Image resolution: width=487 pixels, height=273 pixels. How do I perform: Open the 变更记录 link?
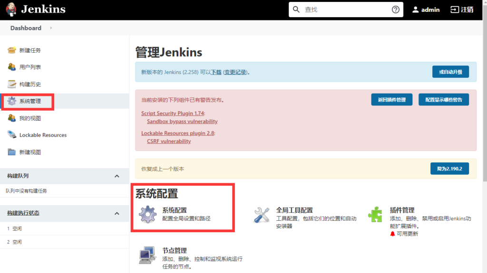pyautogui.click(x=235, y=72)
